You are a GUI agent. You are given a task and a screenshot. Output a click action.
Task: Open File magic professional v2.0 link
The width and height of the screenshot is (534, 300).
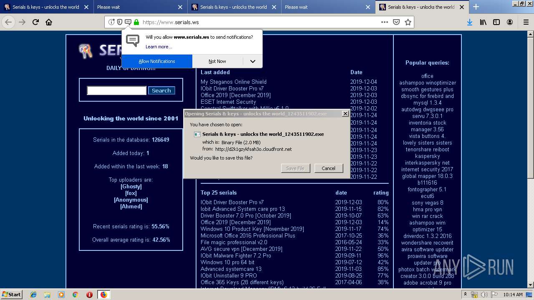click(x=234, y=242)
